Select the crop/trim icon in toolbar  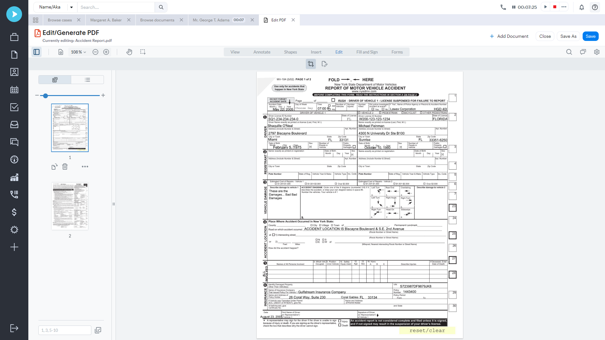pyautogui.click(x=311, y=64)
